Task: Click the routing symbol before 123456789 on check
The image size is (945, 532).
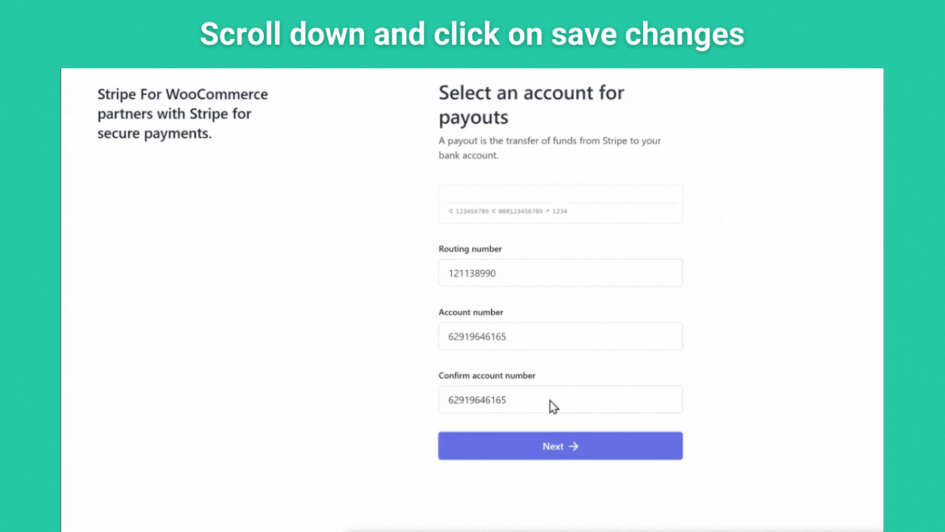Action: [x=451, y=211]
